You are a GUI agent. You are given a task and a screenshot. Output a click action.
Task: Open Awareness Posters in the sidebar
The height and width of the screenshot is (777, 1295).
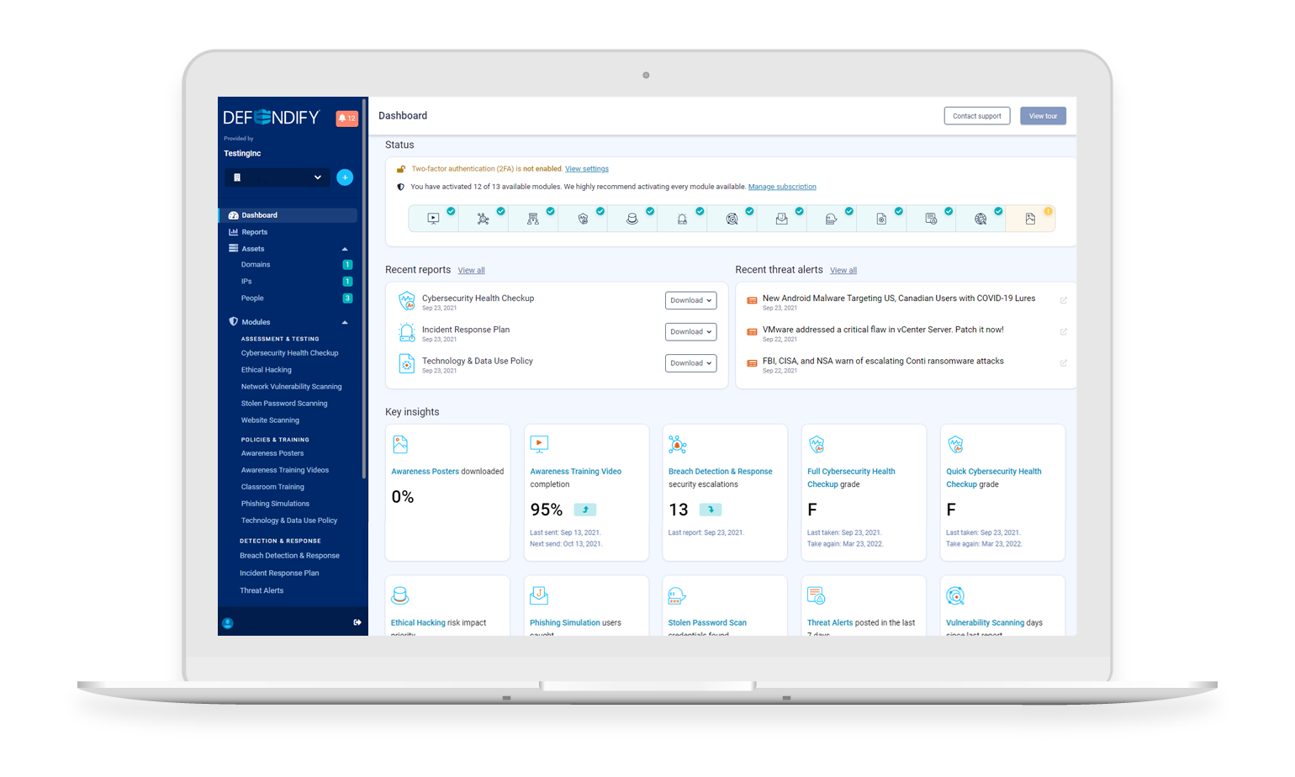pyautogui.click(x=272, y=453)
